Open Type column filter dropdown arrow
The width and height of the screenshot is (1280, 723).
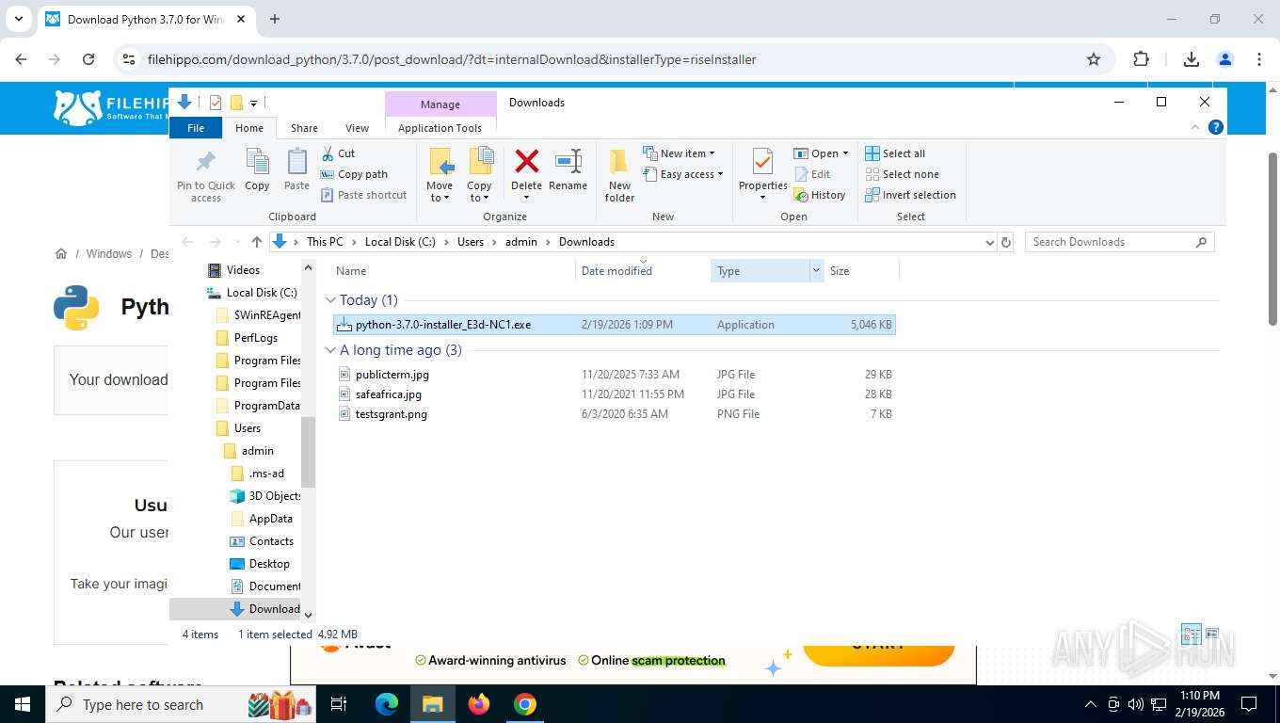[815, 271]
